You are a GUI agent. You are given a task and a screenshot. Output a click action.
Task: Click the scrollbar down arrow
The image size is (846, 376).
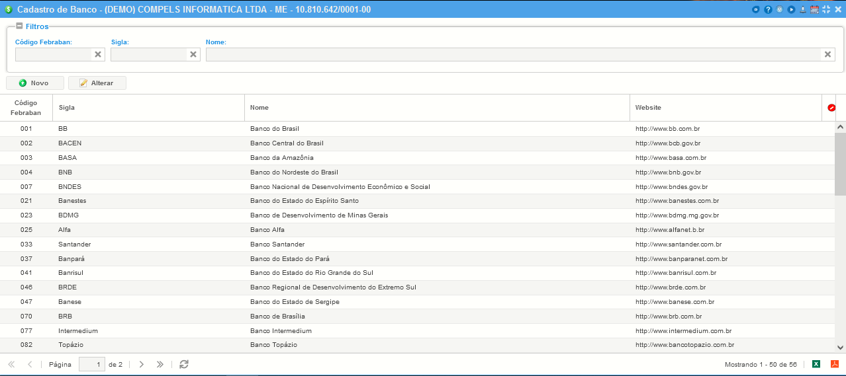(840, 347)
